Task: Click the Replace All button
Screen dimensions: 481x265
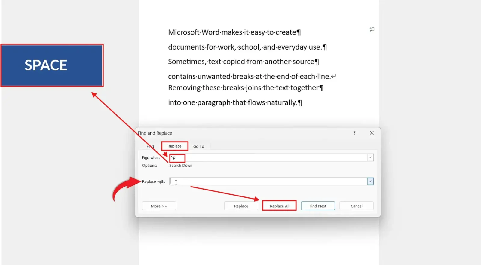Action: click(280, 206)
